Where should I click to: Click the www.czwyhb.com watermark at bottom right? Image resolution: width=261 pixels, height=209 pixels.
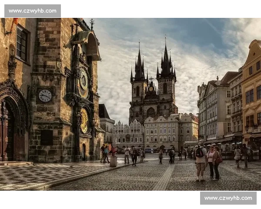pos(228,198)
